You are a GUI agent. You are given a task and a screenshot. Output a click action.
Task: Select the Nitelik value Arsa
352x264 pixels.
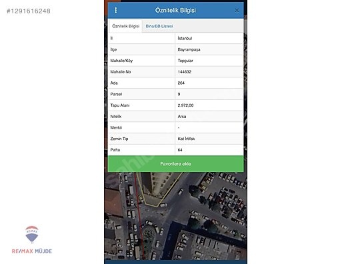[209, 117]
